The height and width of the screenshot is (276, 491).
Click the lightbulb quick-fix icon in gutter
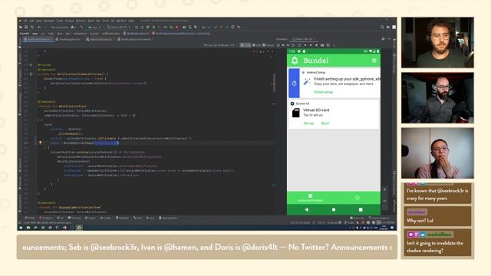tap(40, 143)
